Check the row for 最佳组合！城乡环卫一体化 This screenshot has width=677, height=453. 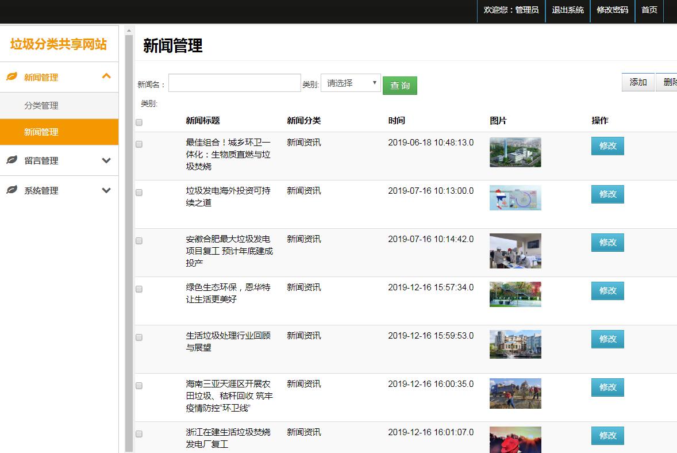139,144
